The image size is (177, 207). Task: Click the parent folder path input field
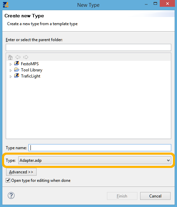pyautogui.click(x=88, y=47)
